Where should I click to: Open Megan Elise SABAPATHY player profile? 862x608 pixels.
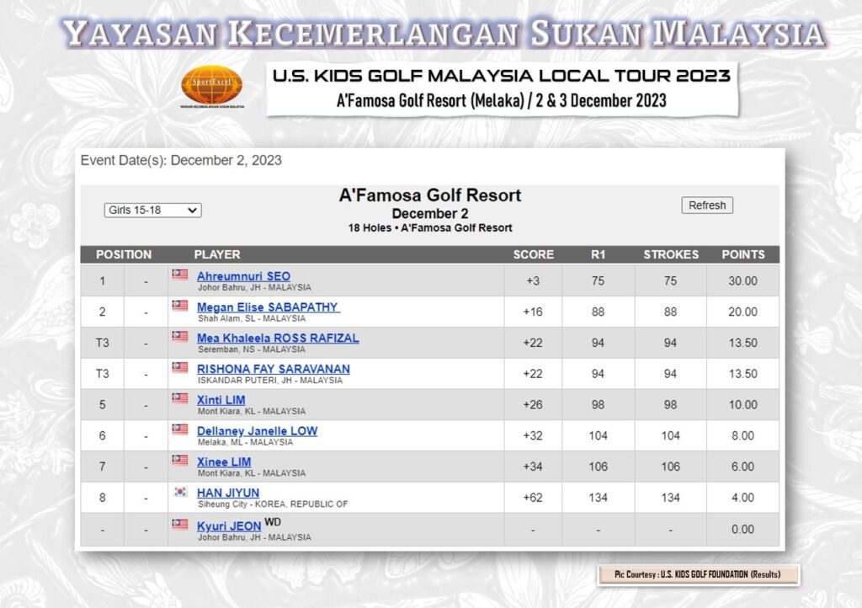click(x=268, y=307)
